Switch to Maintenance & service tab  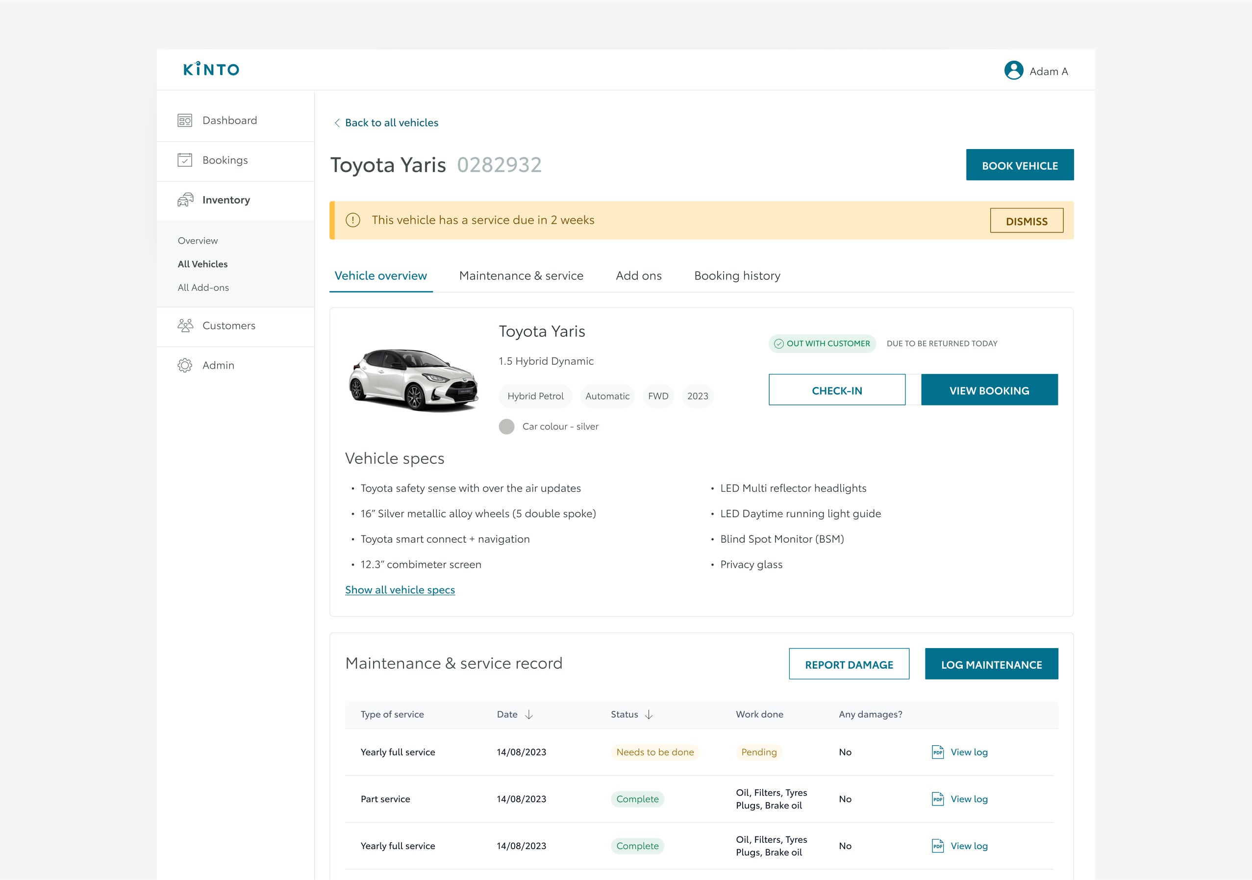pyautogui.click(x=521, y=276)
